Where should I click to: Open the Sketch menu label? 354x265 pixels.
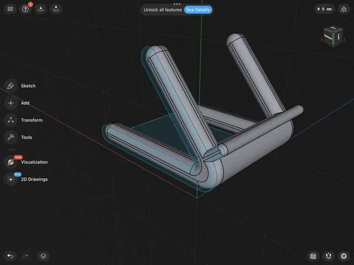tap(28, 86)
